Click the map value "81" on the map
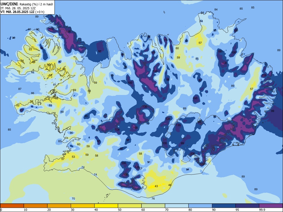283x212 pixels. 55,85
